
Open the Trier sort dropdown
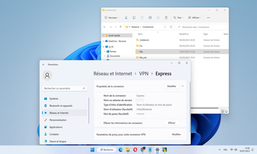[178, 17]
